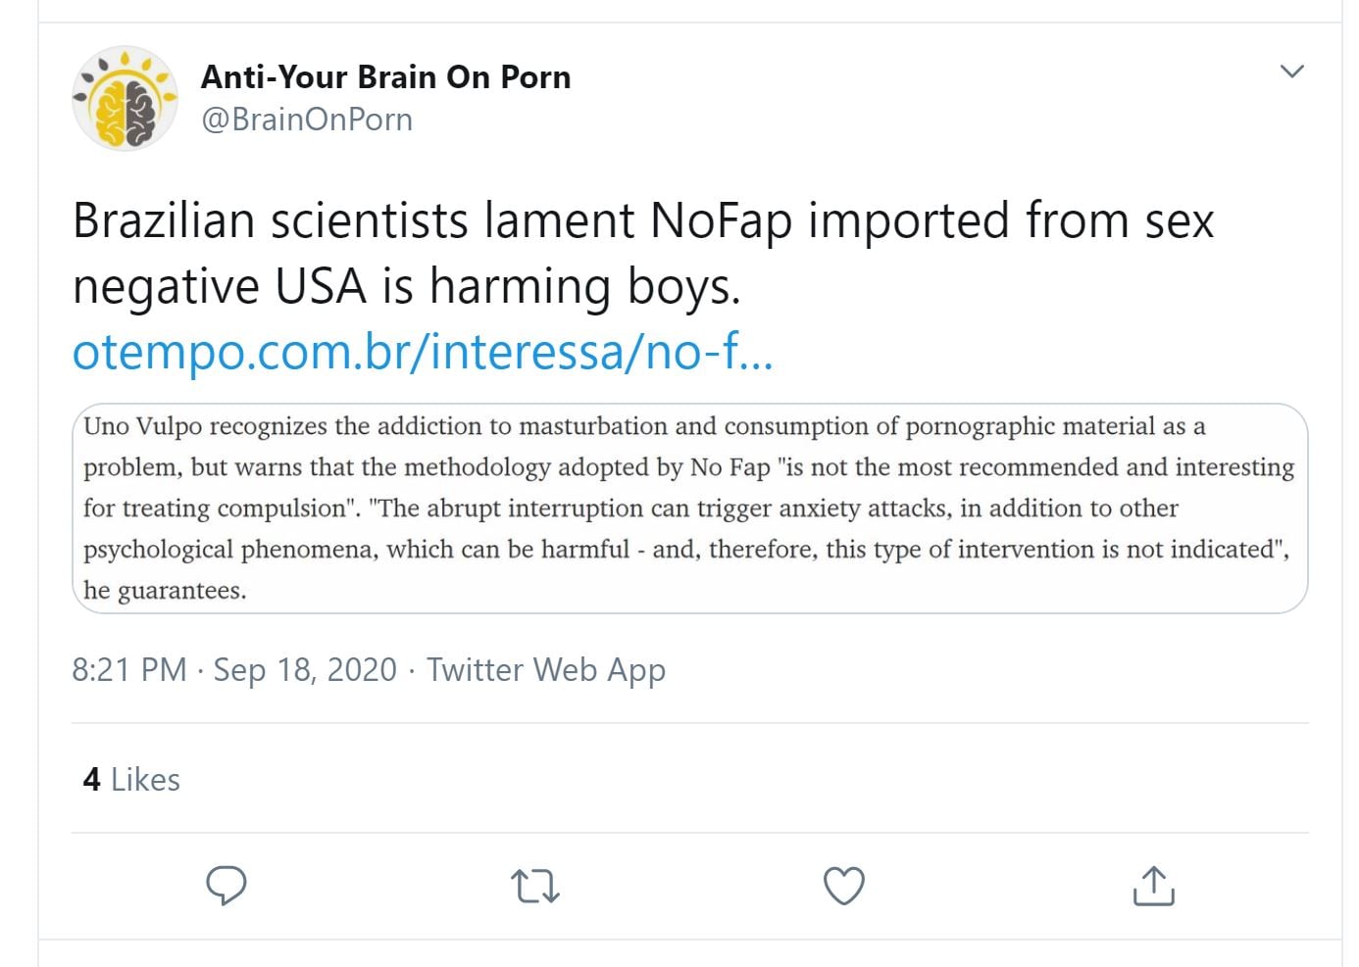Click the retweet arrows icon

pos(535,886)
